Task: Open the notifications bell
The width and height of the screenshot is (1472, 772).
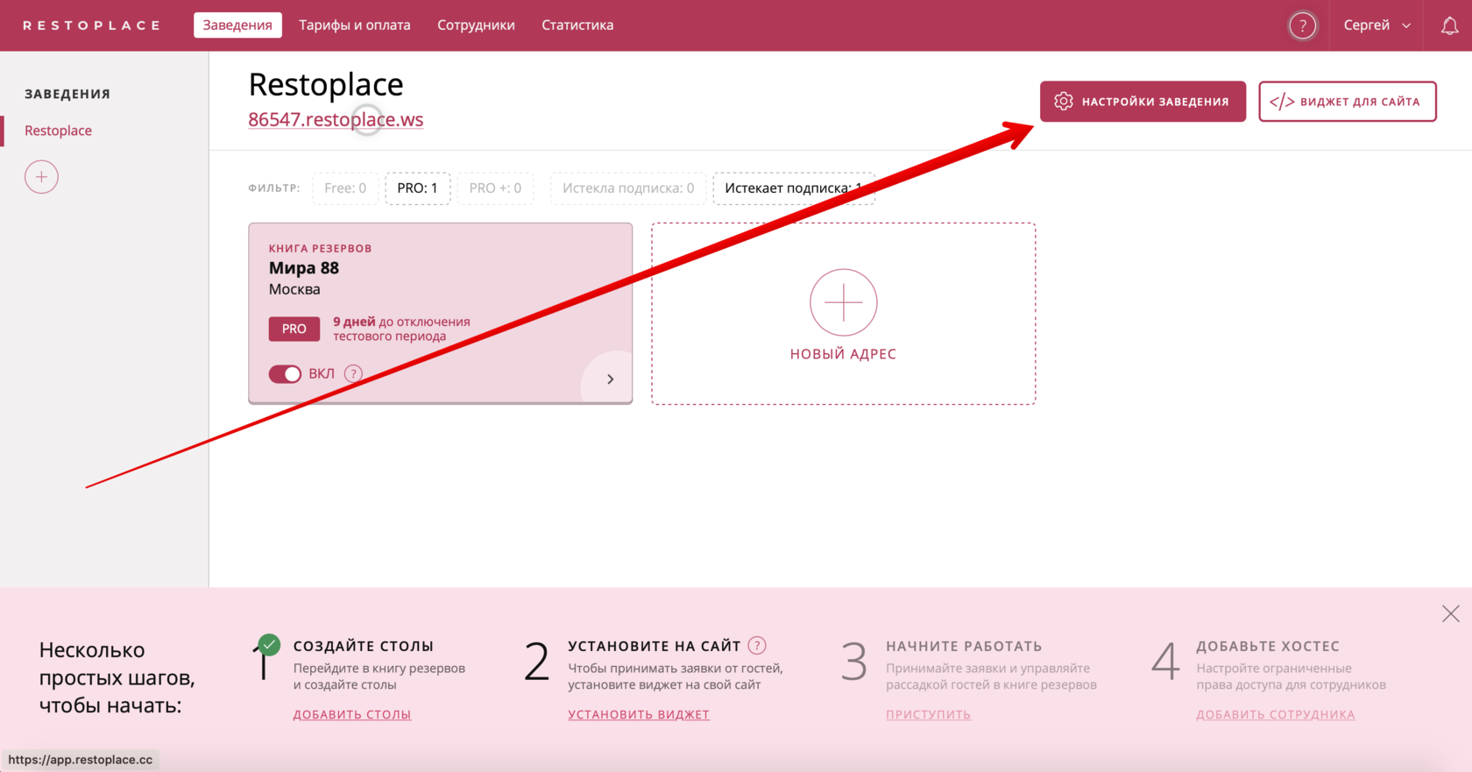Action: pyautogui.click(x=1450, y=25)
